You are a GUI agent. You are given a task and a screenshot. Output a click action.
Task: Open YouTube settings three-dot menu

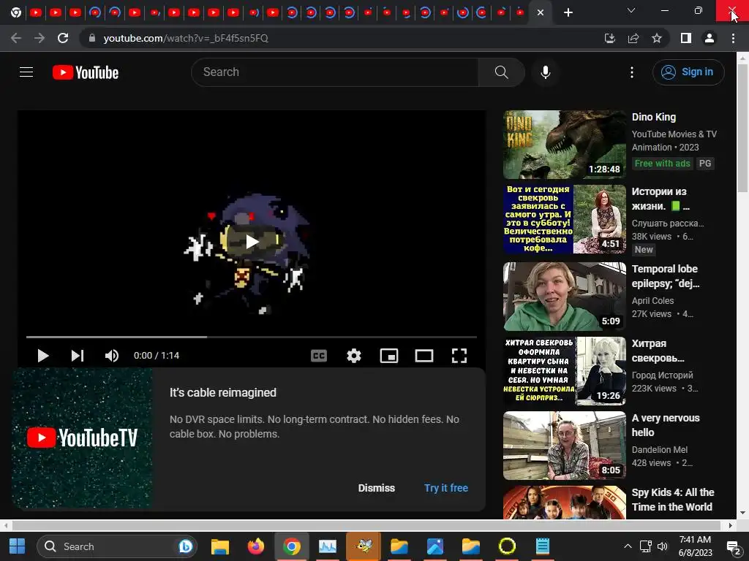tap(631, 72)
